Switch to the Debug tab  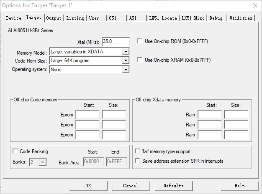click(x=216, y=18)
